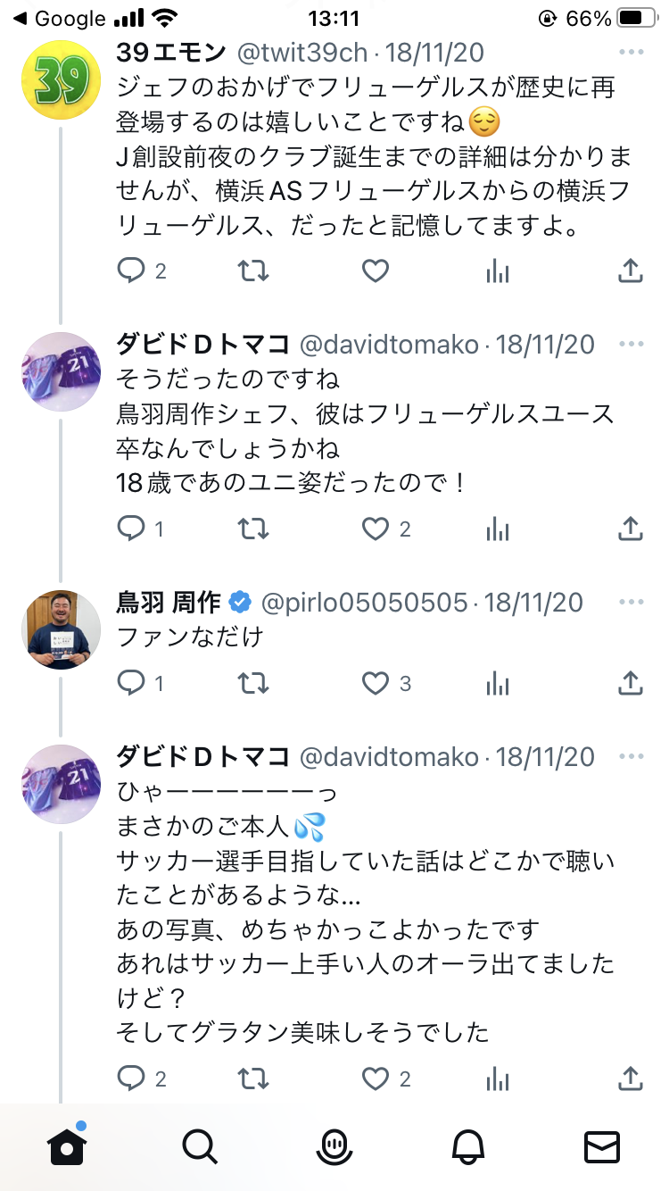
Task: Open more options on ダビドDトマコ's last reply
Action: (x=631, y=757)
